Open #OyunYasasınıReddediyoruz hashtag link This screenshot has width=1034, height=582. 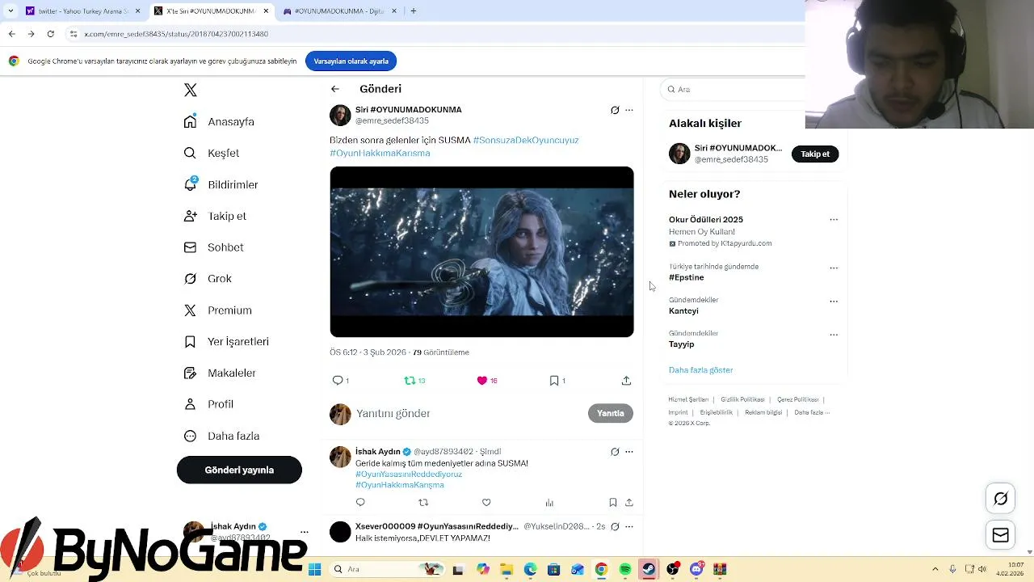[x=409, y=474]
